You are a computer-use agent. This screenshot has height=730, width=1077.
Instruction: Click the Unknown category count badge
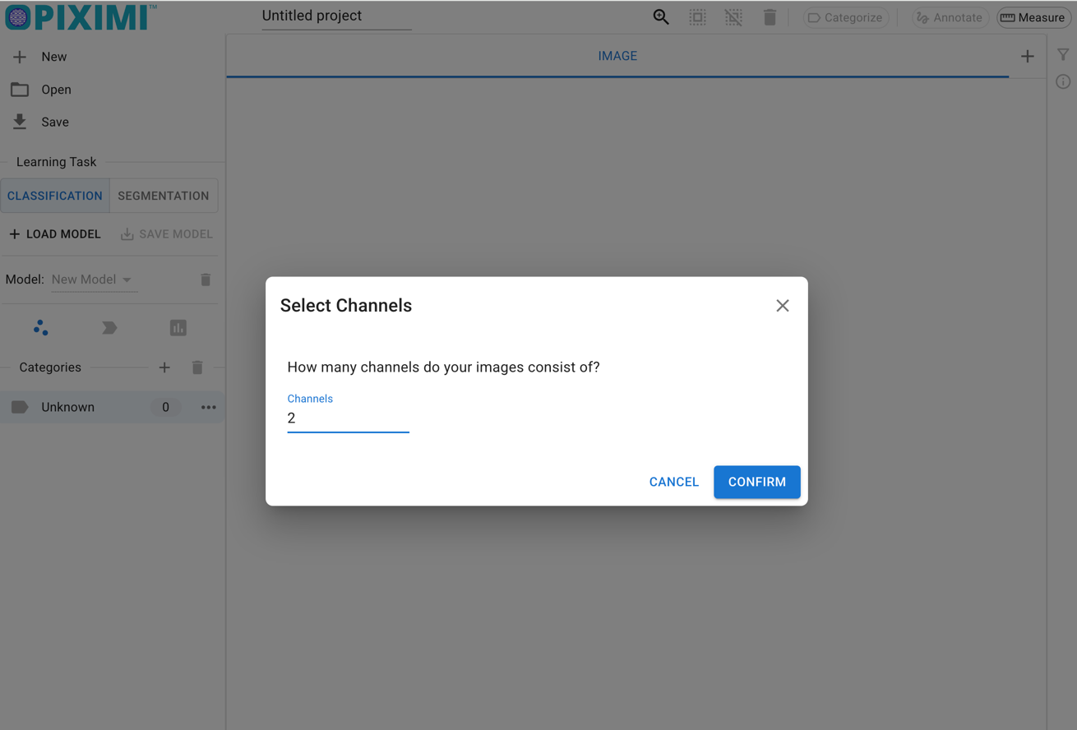[165, 407]
